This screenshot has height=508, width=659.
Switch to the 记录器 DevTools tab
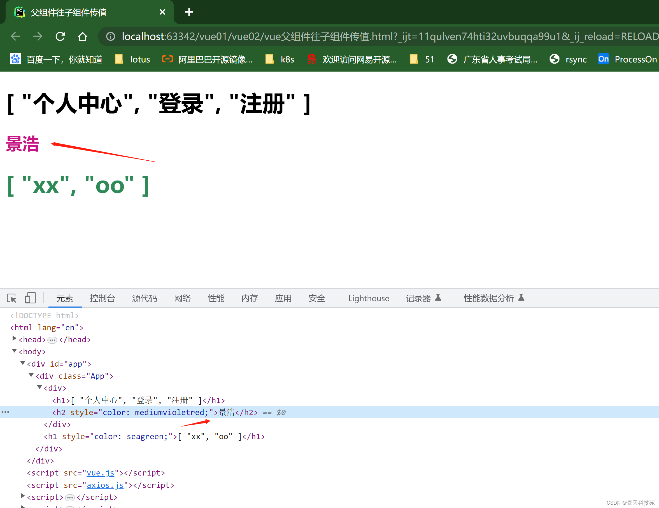(x=423, y=298)
